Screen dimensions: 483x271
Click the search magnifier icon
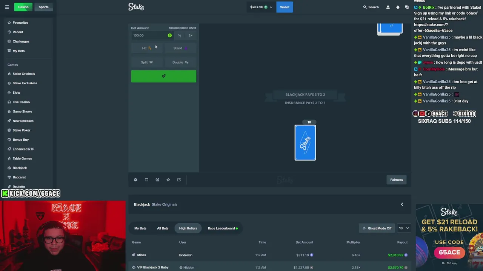coord(365,7)
